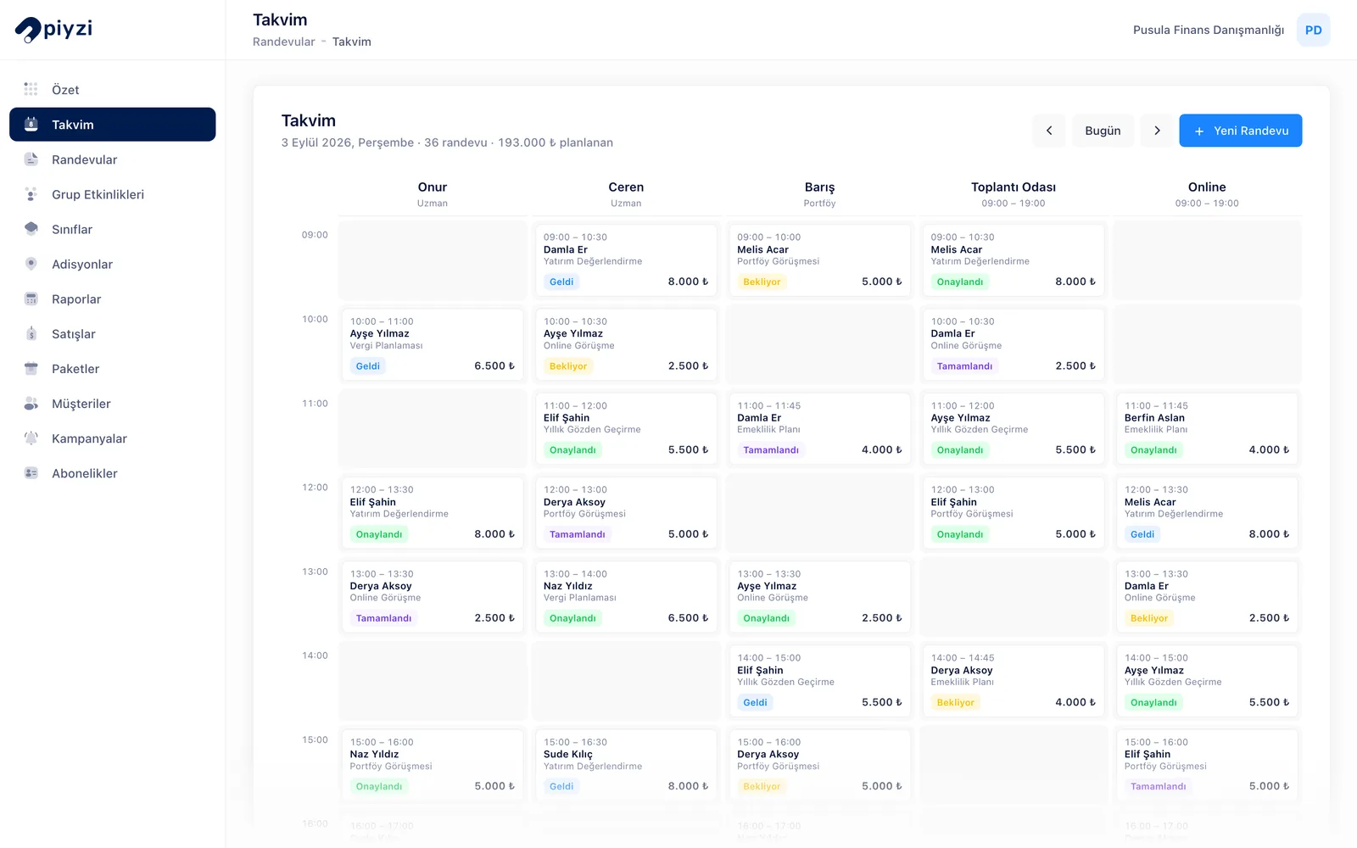Open the PD account avatar

[x=1313, y=30]
